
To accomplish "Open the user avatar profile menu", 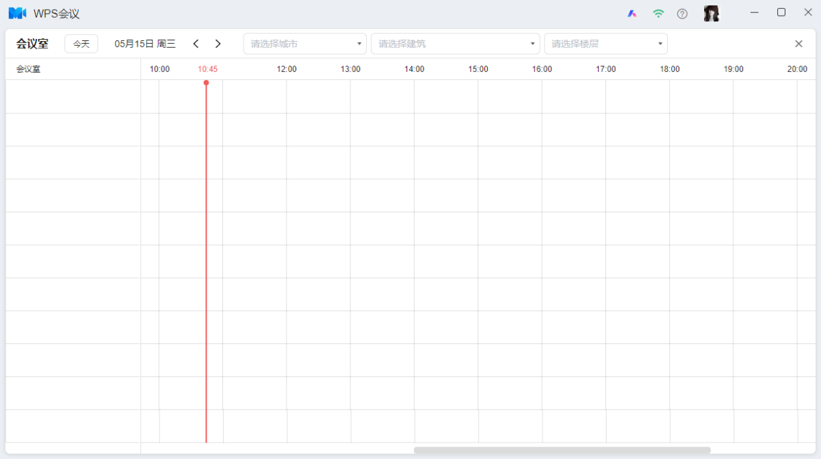I will (712, 14).
